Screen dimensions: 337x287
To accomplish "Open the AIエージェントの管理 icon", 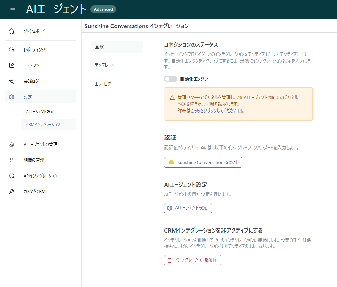I will (x=12, y=144).
